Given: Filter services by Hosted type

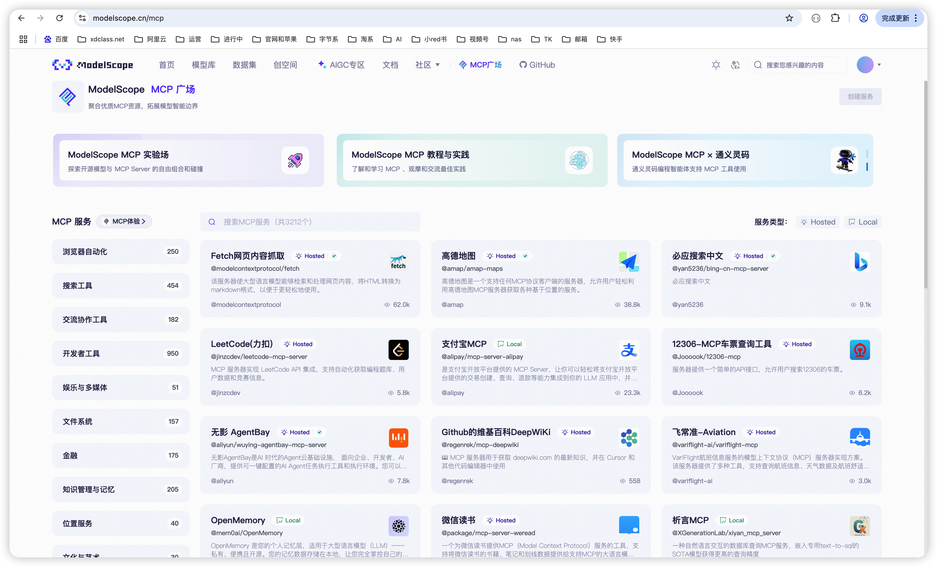Looking at the screenshot, I should click(x=817, y=222).
